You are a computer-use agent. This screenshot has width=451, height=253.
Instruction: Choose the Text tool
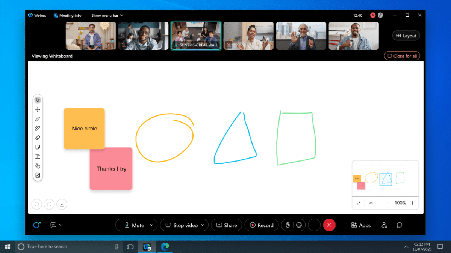pyautogui.click(x=38, y=157)
